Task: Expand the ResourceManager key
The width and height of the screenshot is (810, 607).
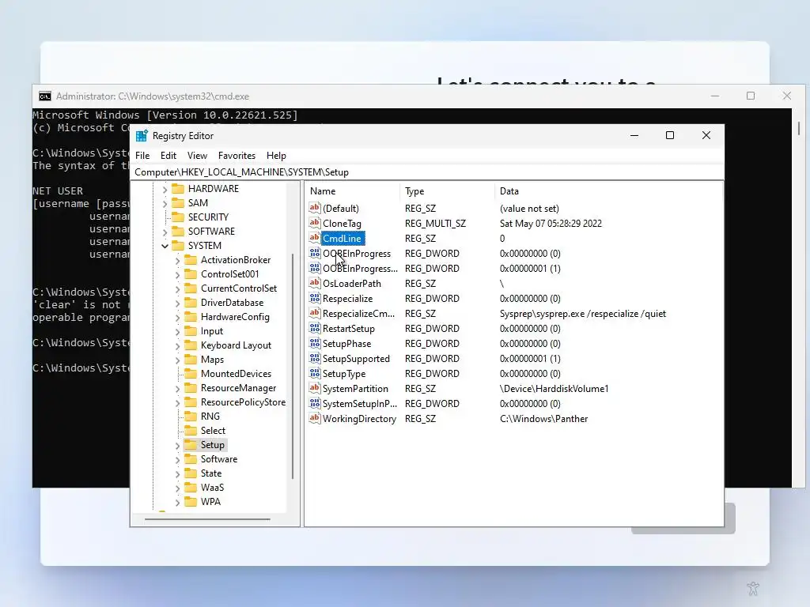Action: pos(178,388)
